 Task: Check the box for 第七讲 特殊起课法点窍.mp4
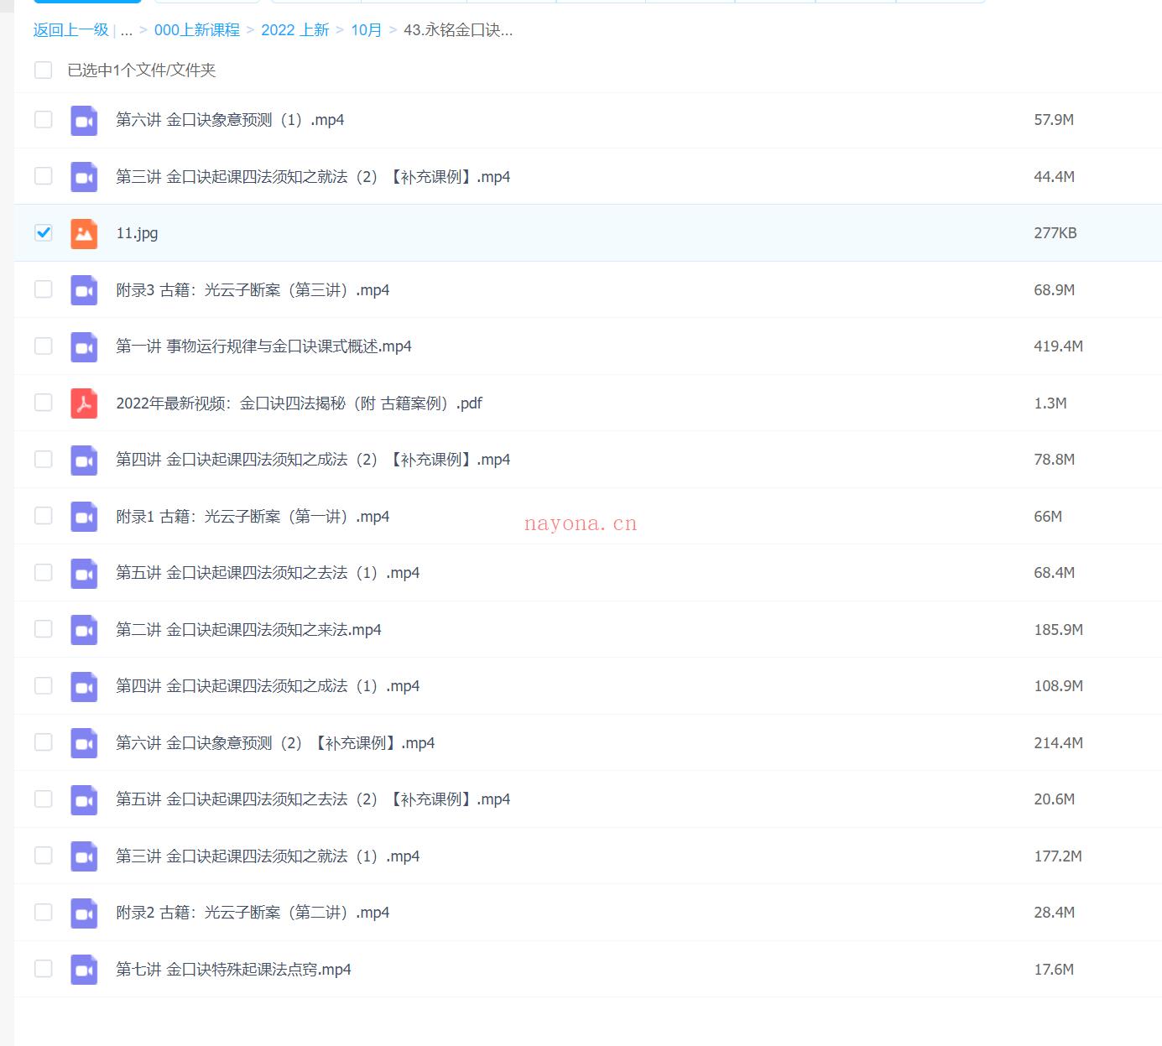pyautogui.click(x=44, y=969)
